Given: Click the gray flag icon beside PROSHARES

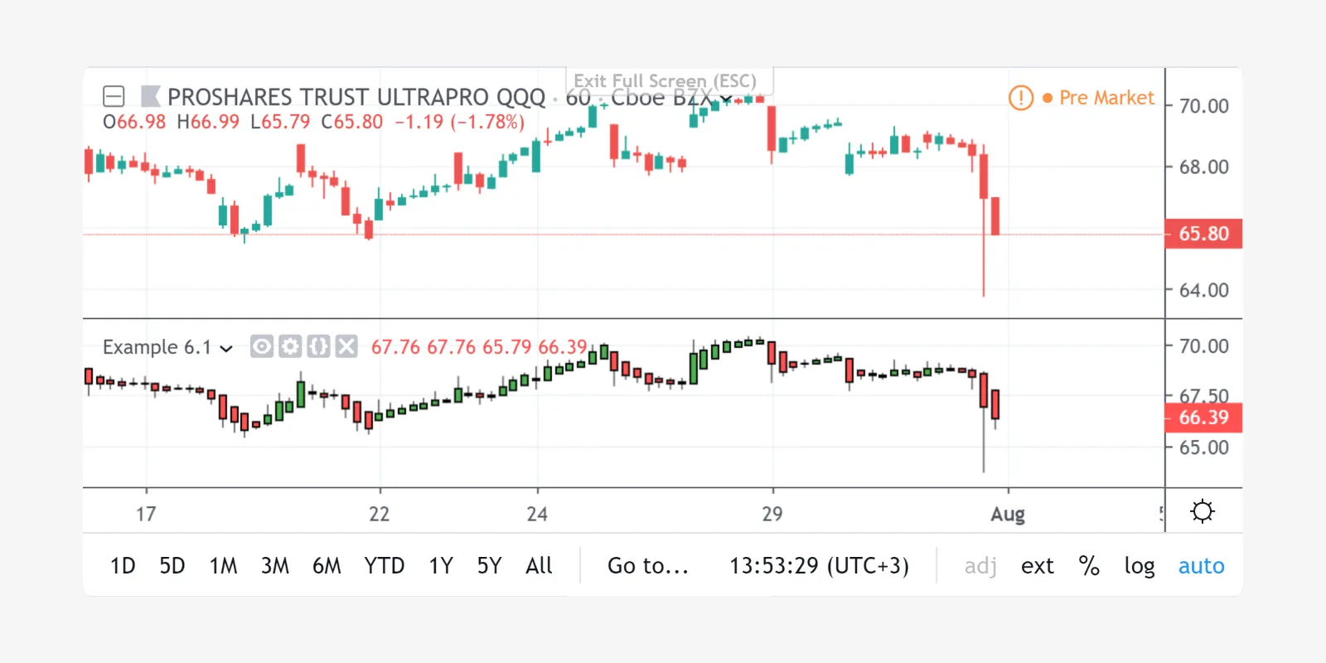Looking at the screenshot, I should point(150,97).
